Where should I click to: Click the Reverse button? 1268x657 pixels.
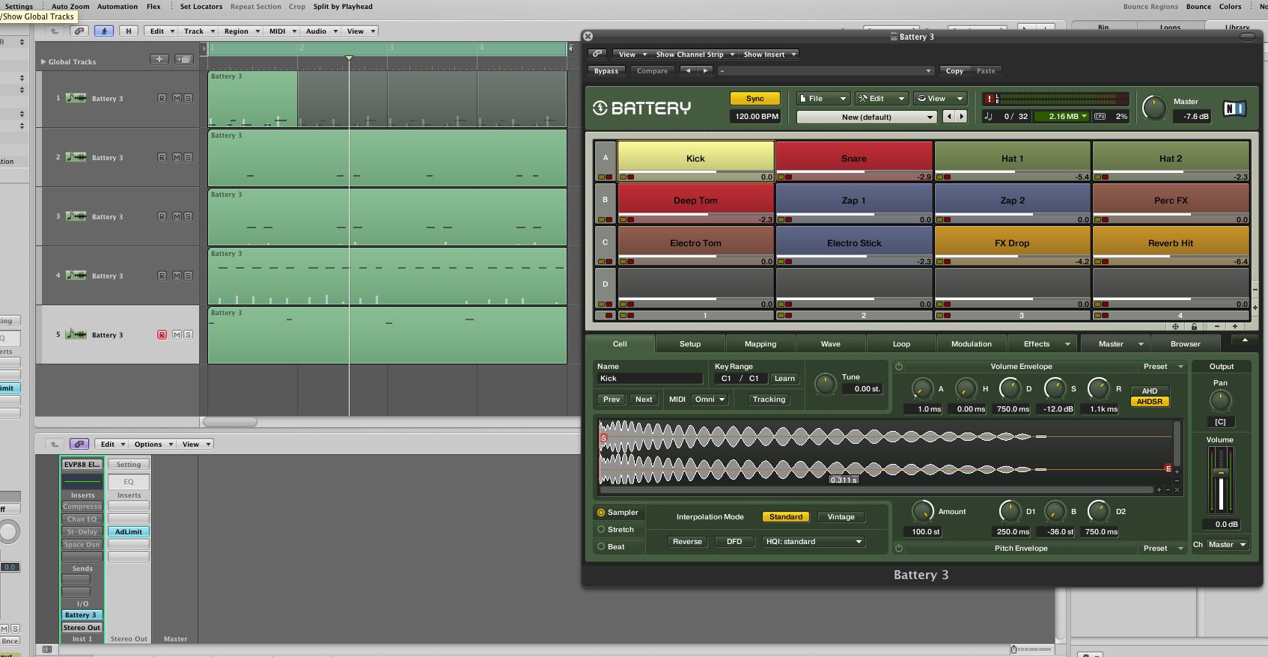click(687, 542)
